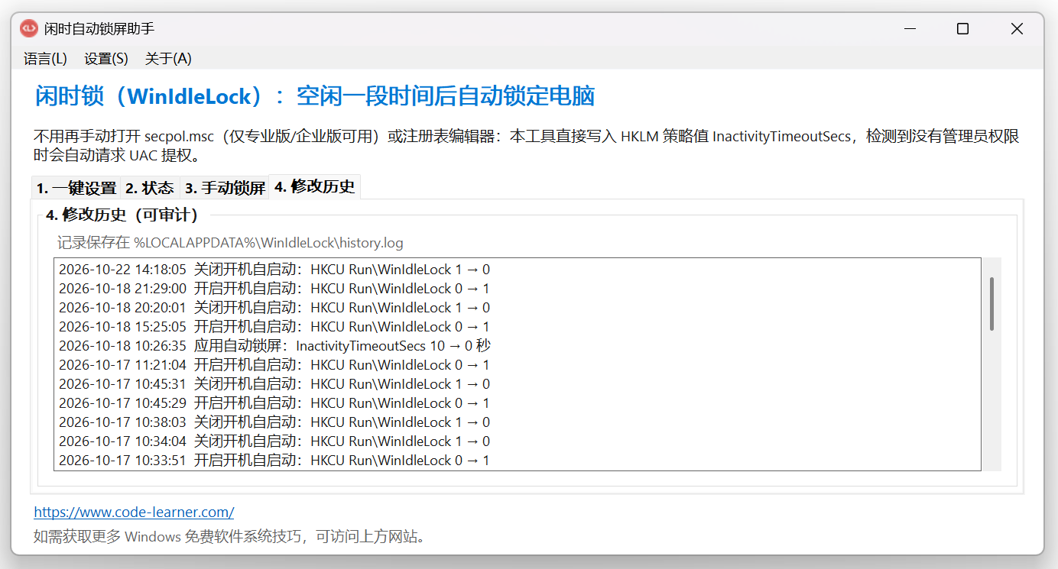Viewport: 1058px width, 569px height.
Task: Click the history log scrollbar thumb
Action: [991, 304]
